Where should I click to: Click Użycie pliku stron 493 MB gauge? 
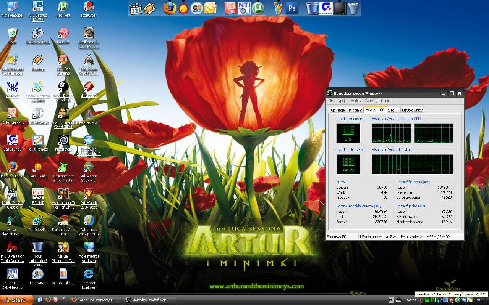tap(348, 164)
